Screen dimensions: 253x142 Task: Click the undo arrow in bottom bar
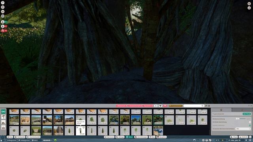[x=194, y=140]
